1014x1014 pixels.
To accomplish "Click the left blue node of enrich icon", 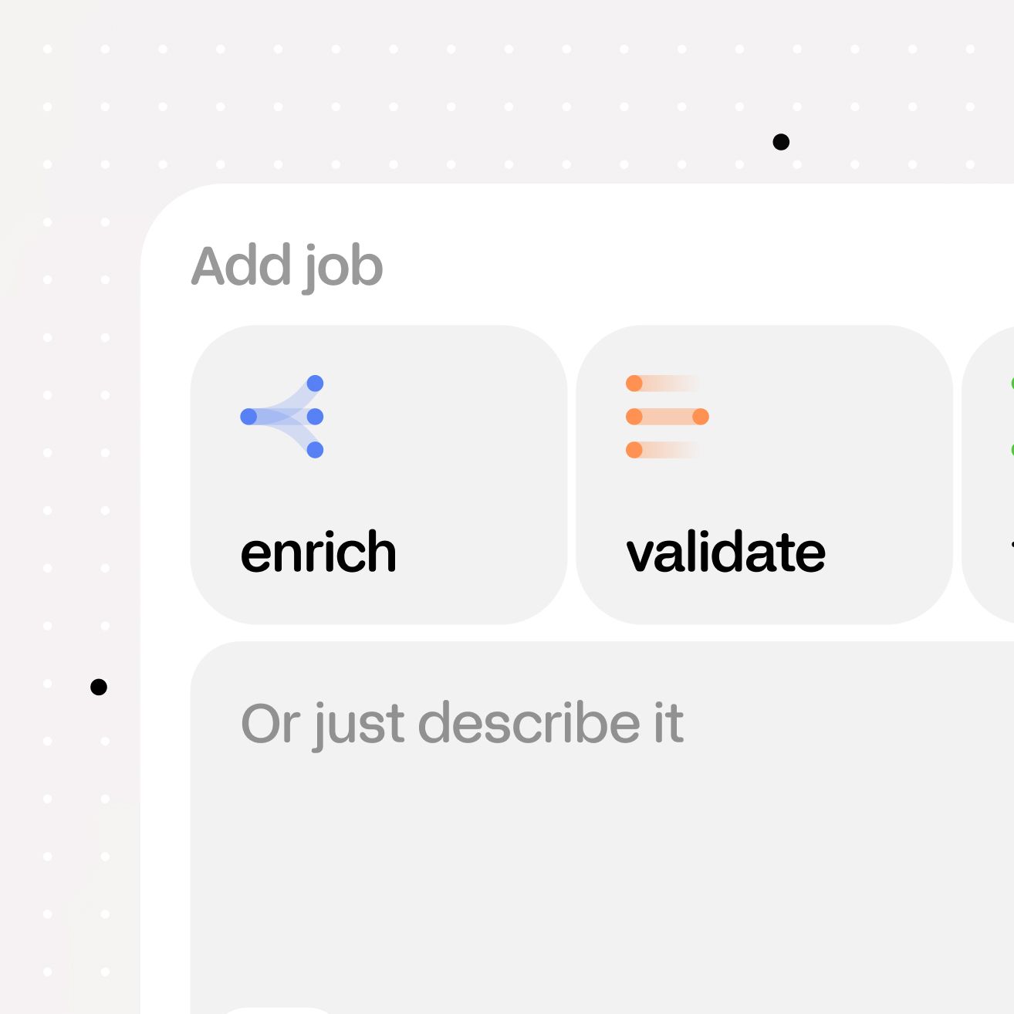I will [x=248, y=417].
